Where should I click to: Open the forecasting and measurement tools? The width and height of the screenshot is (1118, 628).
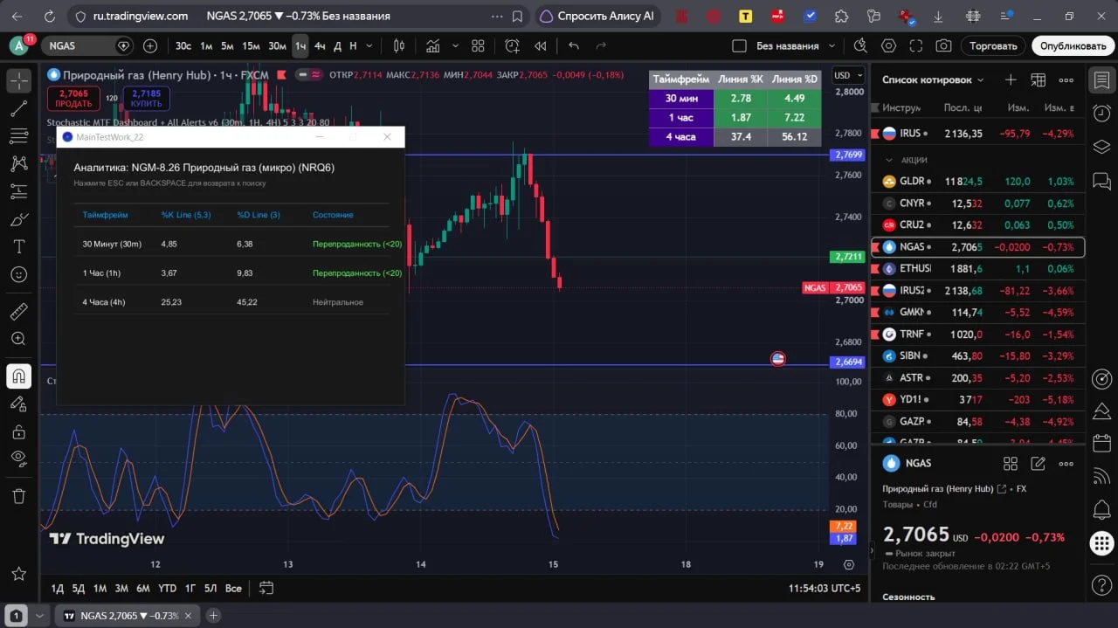(x=18, y=191)
